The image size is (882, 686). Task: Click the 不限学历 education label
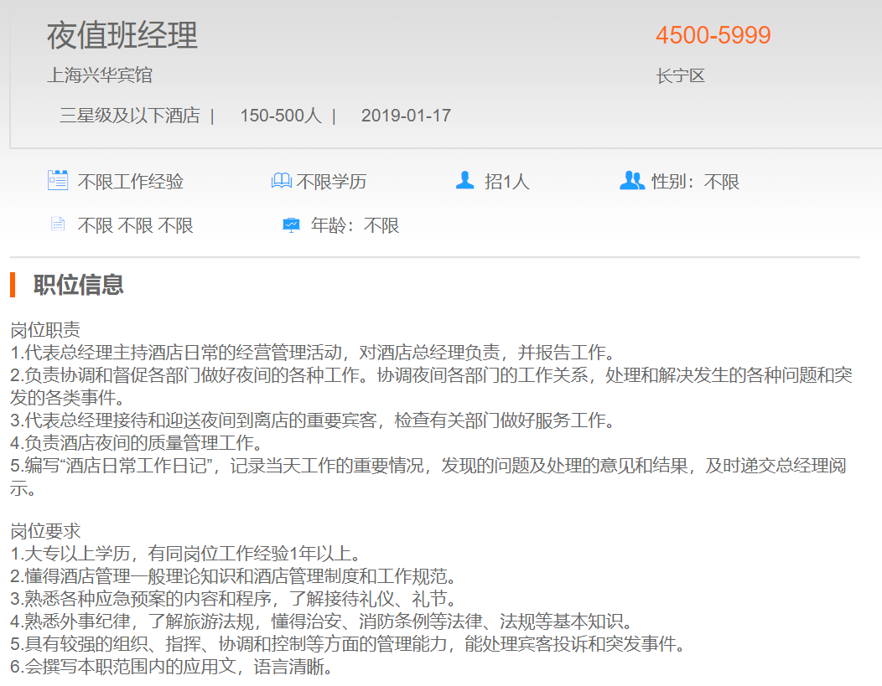pyautogui.click(x=331, y=182)
